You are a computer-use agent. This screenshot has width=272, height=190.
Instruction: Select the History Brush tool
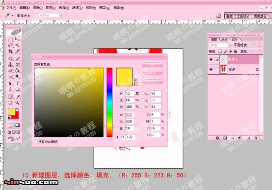coord(17,65)
